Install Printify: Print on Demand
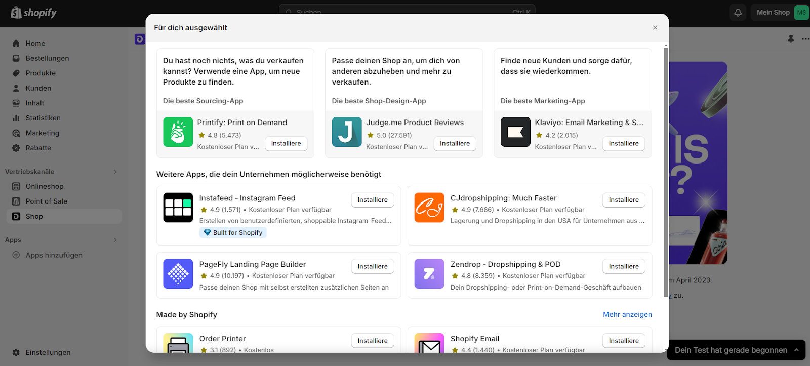Image resolution: width=810 pixels, height=366 pixels. (x=286, y=144)
